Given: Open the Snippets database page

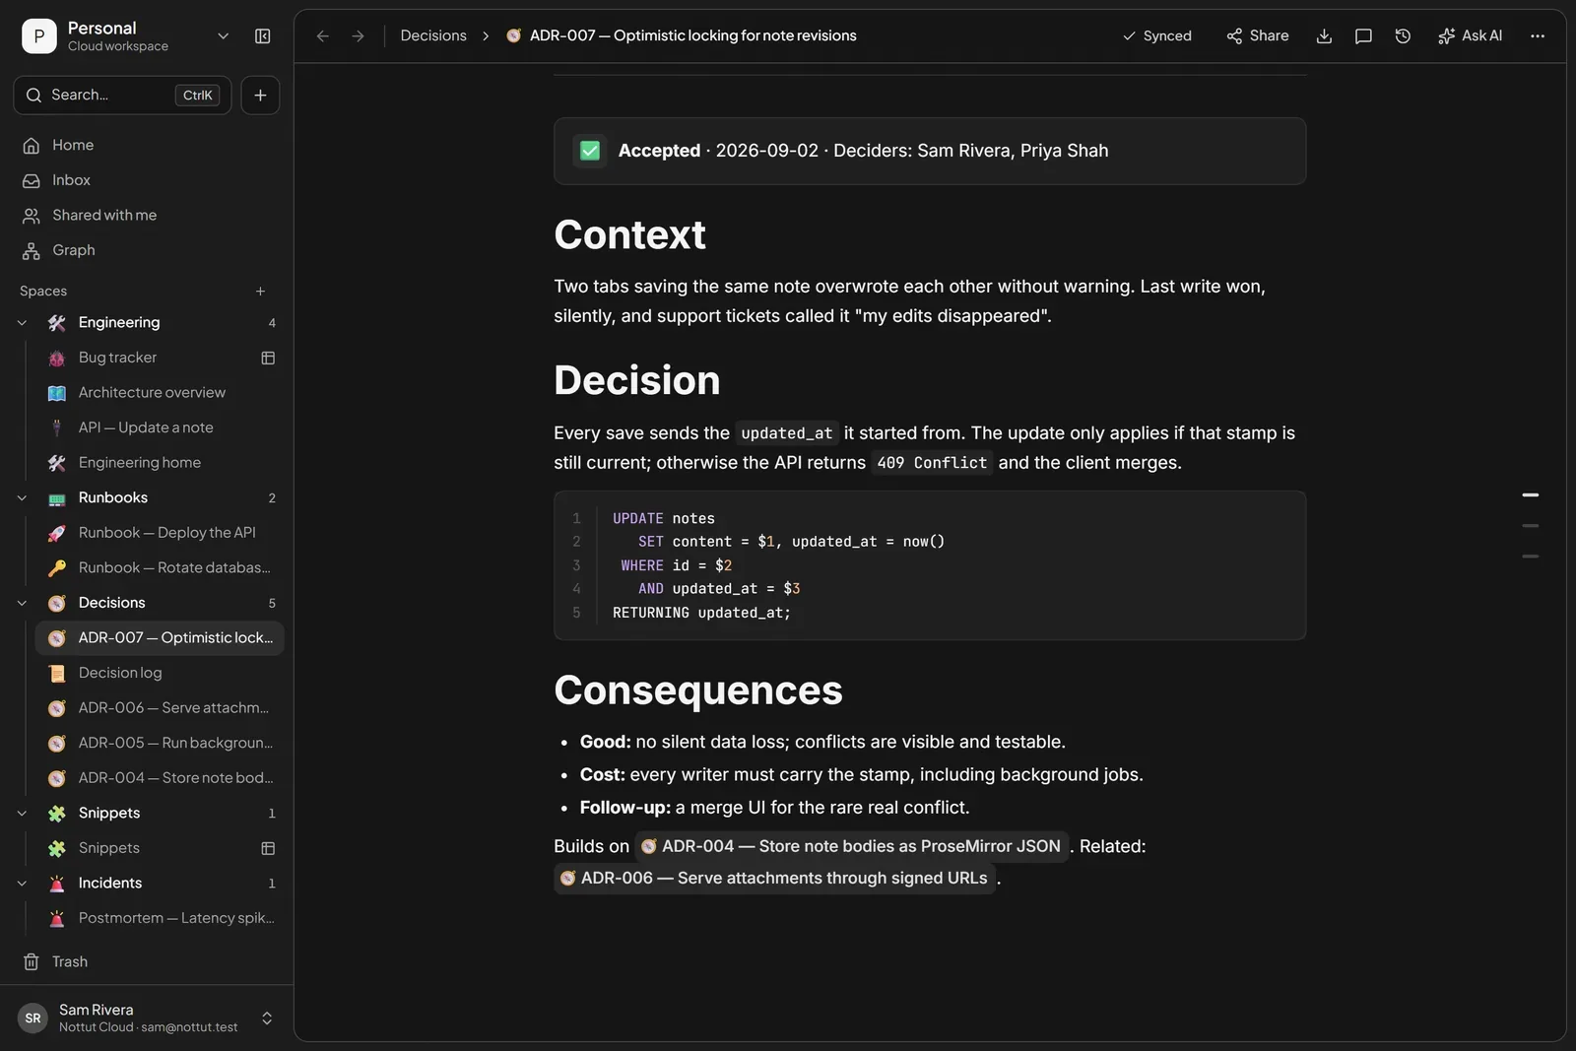Looking at the screenshot, I should pos(160,848).
